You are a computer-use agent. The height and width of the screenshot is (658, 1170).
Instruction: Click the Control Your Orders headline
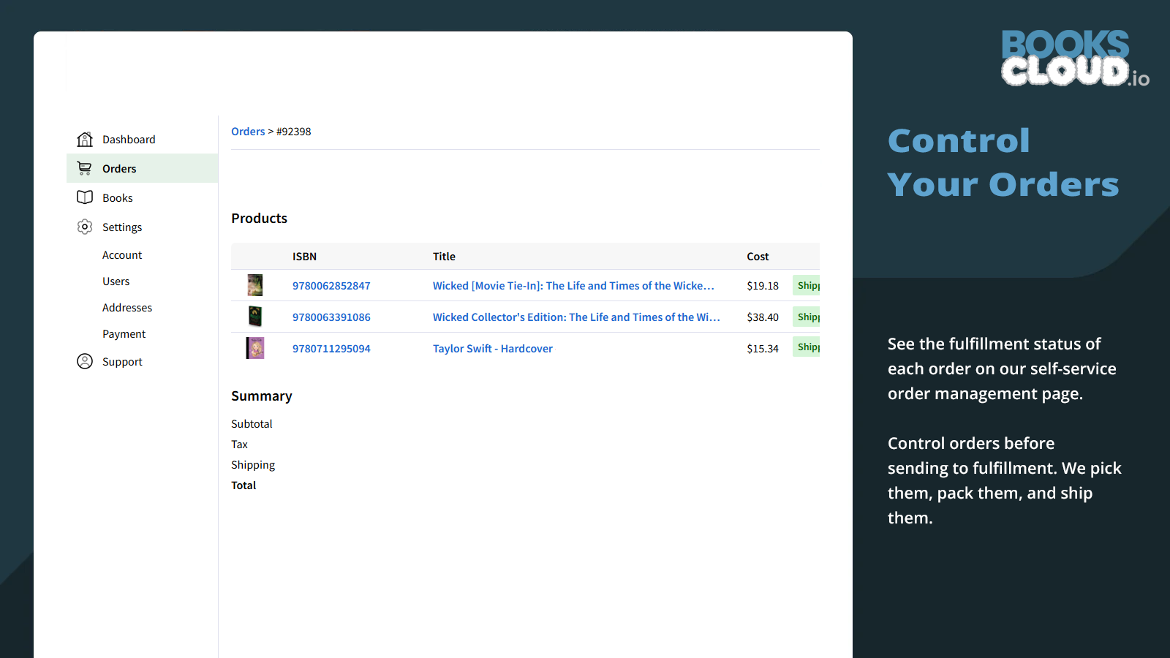(1003, 162)
